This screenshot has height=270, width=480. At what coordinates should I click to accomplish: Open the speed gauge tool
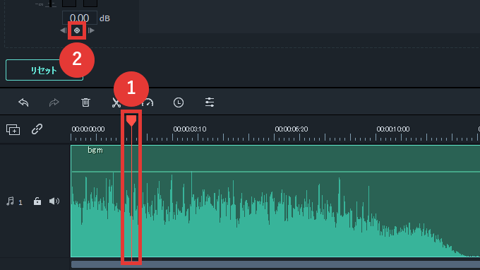pyautogui.click(x=148, y=102)
